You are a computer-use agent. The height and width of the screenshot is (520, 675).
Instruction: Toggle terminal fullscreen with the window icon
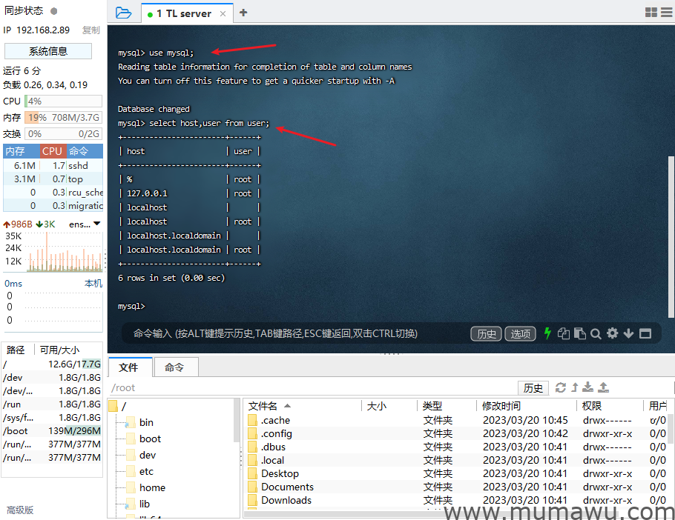pyautogui.click(x=647, y=333)
